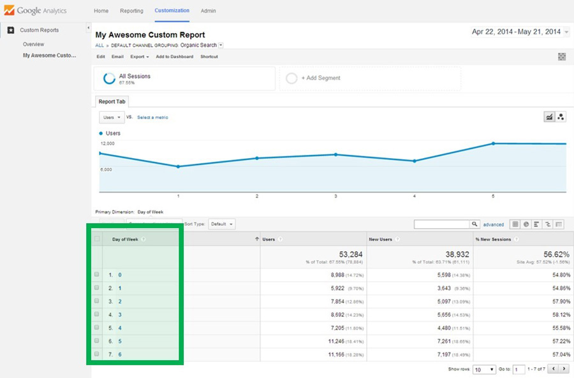Click Add to Dashboard button
Image resolution: width=574 pixels, height=378 pixels.
coord(174,57)
